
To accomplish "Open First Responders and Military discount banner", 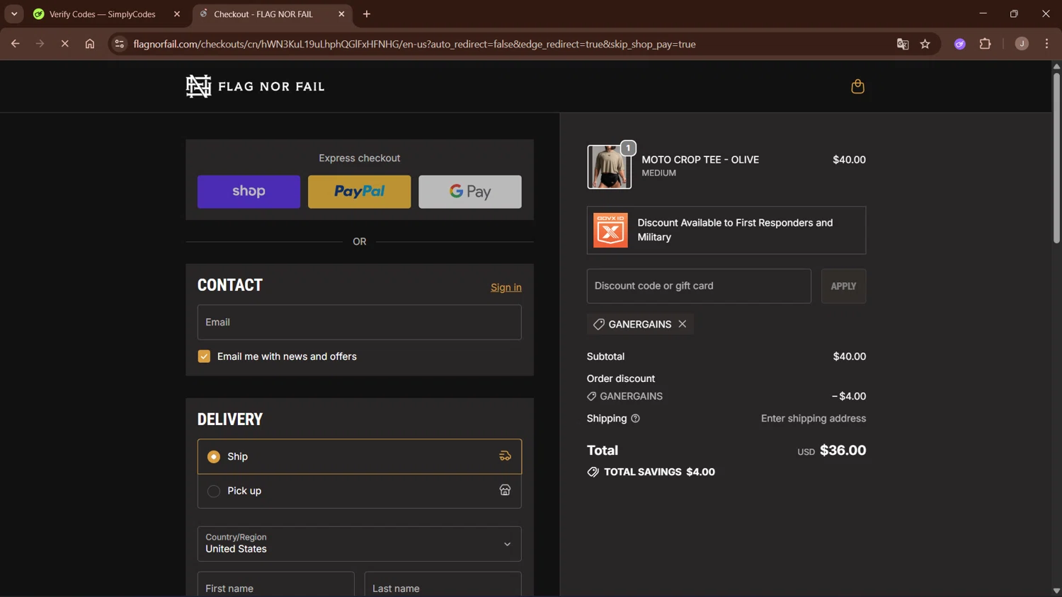I will coord(726,230).
